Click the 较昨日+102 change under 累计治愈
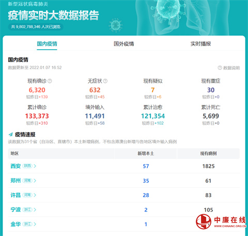The height and width of the screenshot is (236, 248). pos(153,123)
